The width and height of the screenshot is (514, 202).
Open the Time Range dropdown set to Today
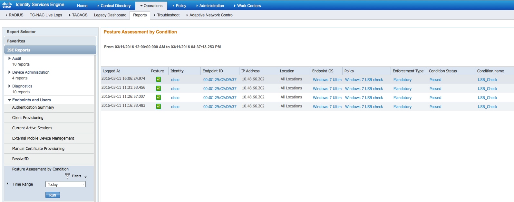(x=65, y=184)
